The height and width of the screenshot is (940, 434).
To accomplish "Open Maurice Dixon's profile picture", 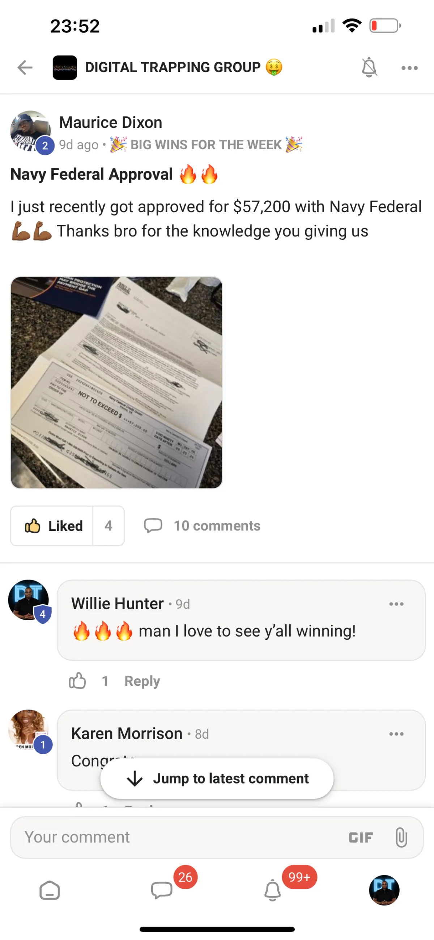I will click(30, 131).
